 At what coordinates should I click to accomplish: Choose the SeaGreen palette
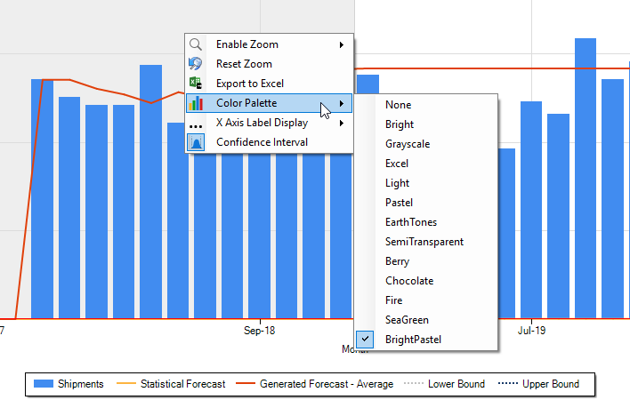[x=426, y=320]
